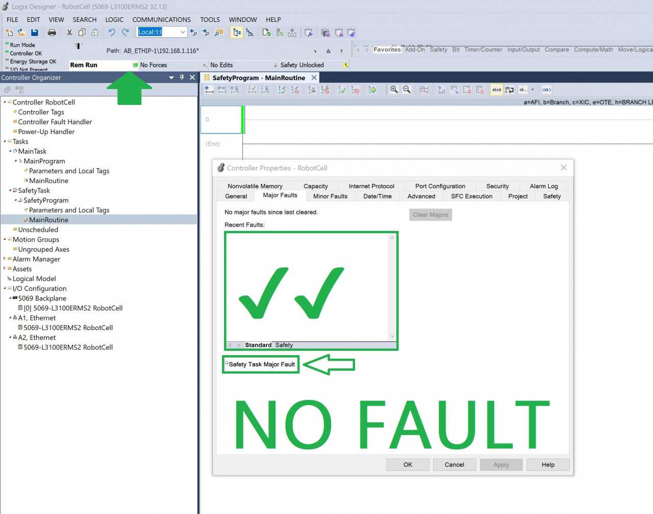This screenshot has width=653, height=514.
Task: Expand the Alarm Manager node
Action: (5, 259)
